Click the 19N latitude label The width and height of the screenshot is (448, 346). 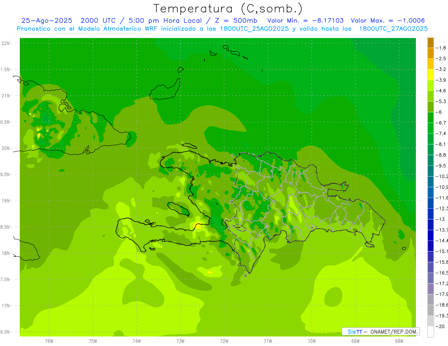[6, 201]
